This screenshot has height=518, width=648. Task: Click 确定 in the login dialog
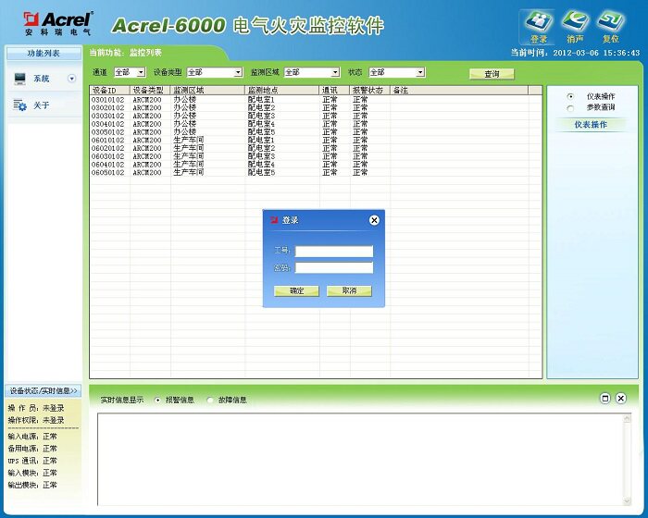tap(296, 290)
